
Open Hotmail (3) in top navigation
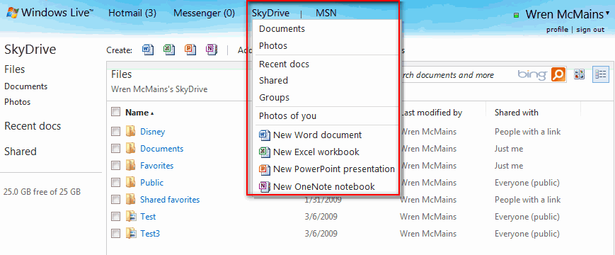[132, 13]
